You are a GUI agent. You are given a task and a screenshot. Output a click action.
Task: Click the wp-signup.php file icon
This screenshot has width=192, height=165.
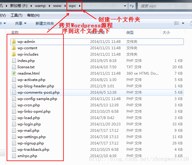point(14,143)
